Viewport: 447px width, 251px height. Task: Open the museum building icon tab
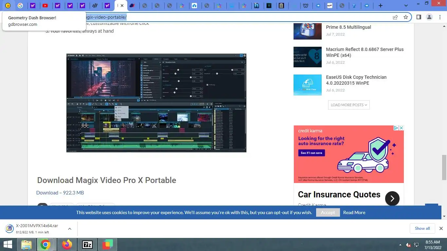point(281,6)
